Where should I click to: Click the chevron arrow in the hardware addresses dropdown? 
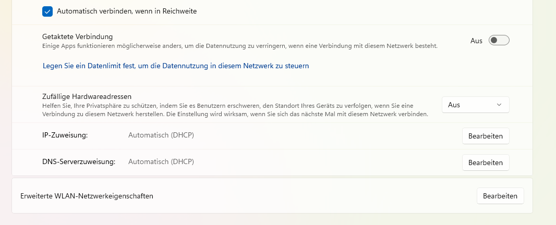499,105
